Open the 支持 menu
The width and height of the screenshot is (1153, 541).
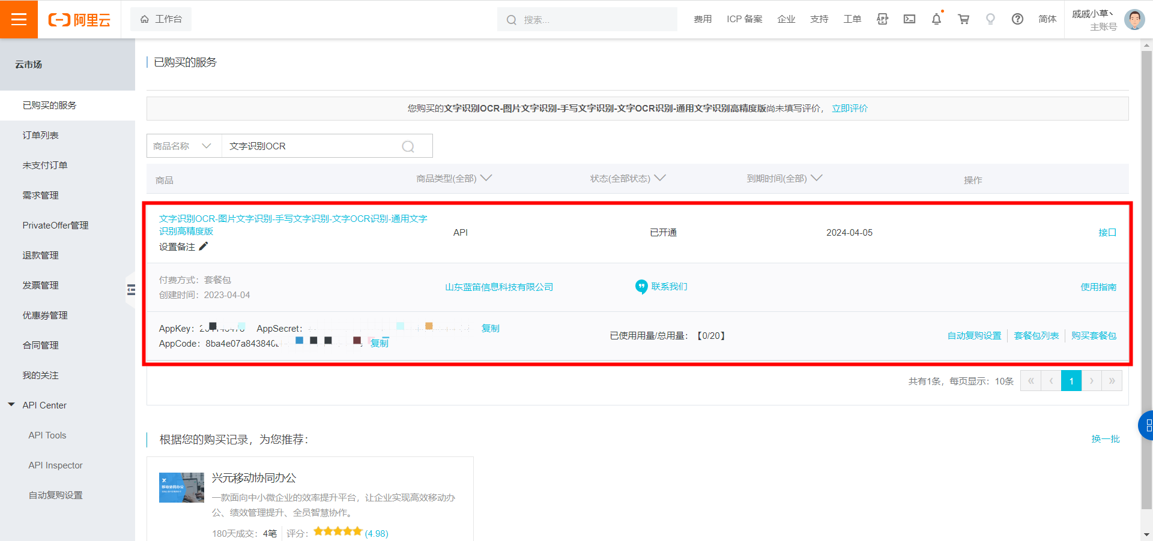(819, 19)
